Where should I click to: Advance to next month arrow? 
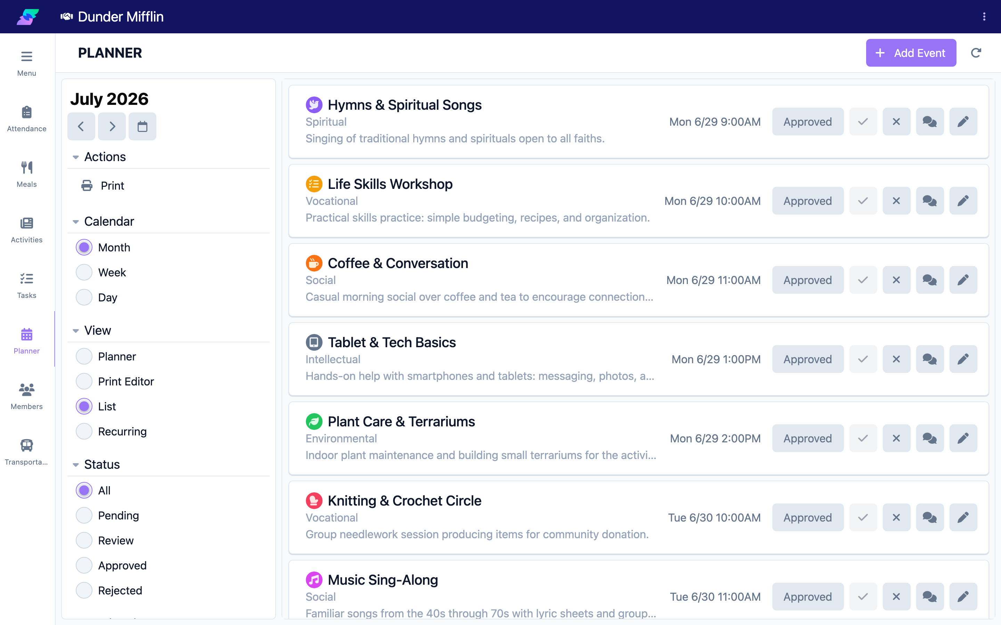pyautogui.click(x=112, y=126)
